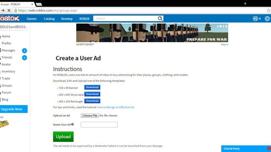Report the advertisement
Viewport: 271px width, 152px height.
click(x=224, y=44)
